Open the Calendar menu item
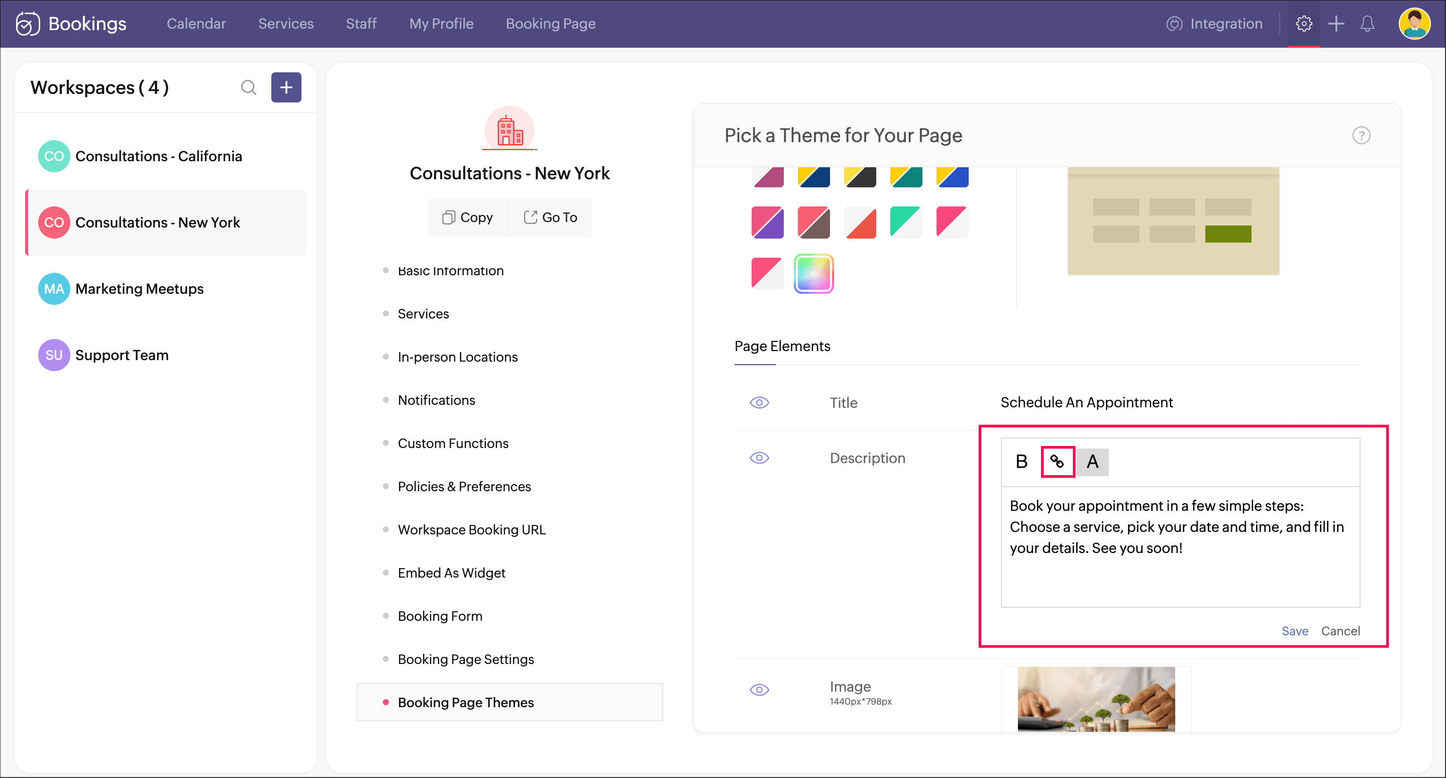The height and width of the screenshot is (778, 1446). tap(196, 24)
